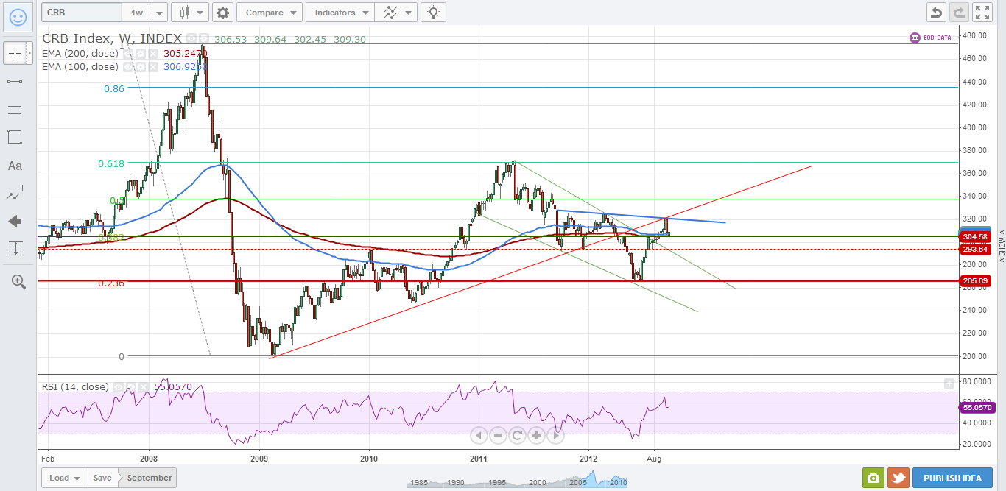The width and height of the screenshot is (1006, 491).
Task: Zoom out using the minus control
Action: (x=498, y=435)
